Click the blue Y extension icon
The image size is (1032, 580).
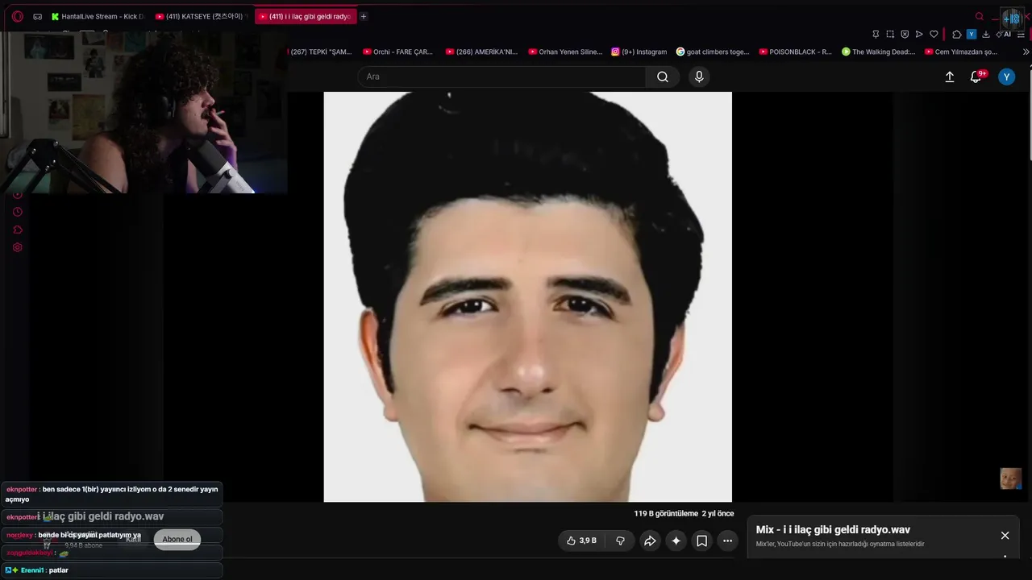[x=972, y=34]
